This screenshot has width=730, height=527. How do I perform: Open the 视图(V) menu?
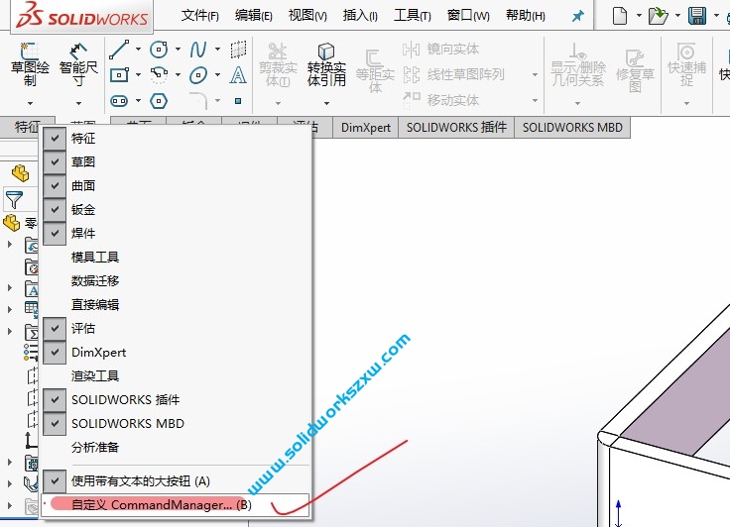click(307, 16)
